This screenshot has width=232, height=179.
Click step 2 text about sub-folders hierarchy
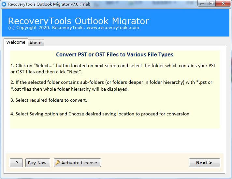(111, 85)
